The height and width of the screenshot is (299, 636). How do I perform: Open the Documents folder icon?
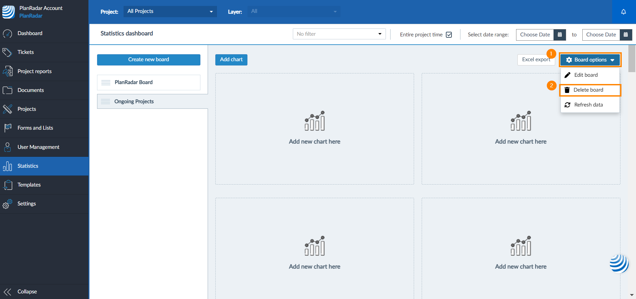(7, 90)
